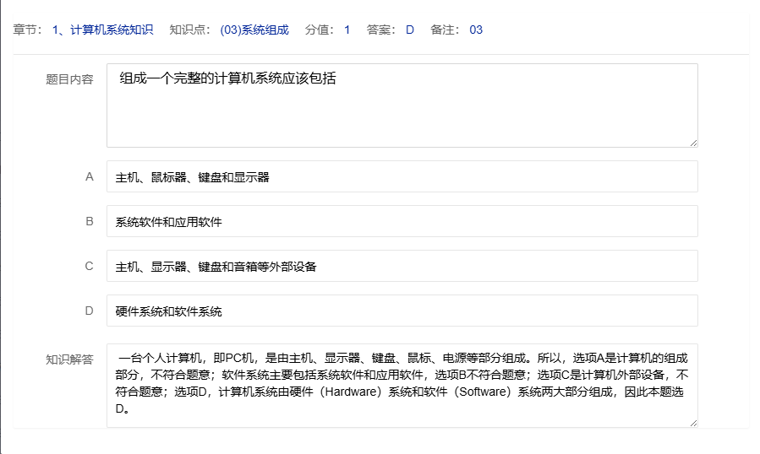Click the chapter value 1、计算机系统知识
The height and width of the screenshot is (454, 760).
click(x=102, y=30)
